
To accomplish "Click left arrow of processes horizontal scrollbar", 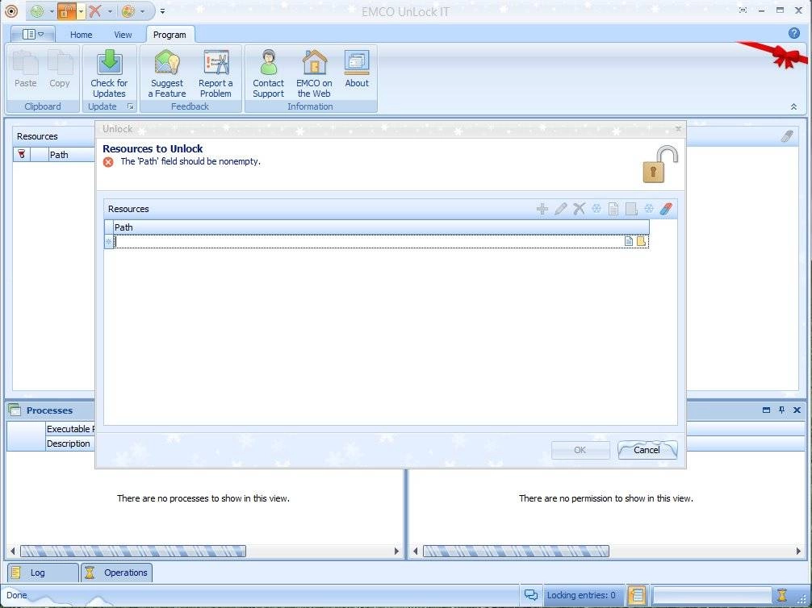I will click(13, 551).
